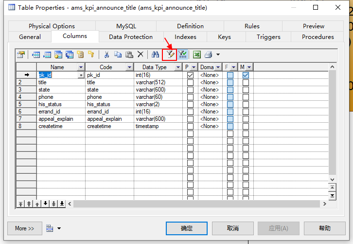Copy the selected row icon
Viewport: 353px width, 244px height.
click(118, 55)
